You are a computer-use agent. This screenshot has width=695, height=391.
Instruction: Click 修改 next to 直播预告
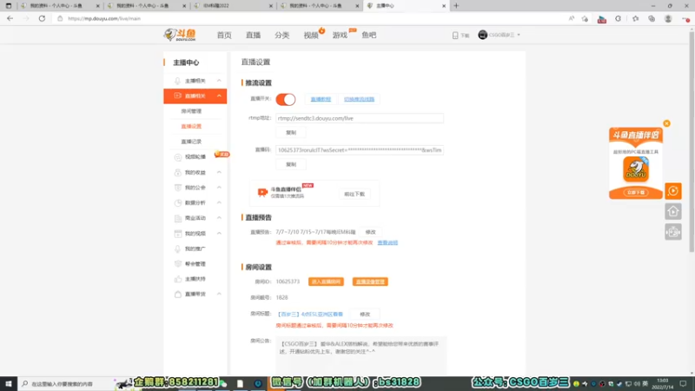[x=371, y=232]
